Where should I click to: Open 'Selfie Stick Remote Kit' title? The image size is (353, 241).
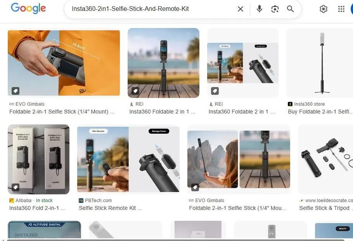[110, 208]
